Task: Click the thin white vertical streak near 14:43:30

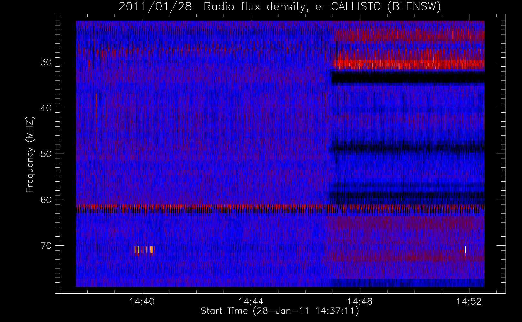Action: coord(238,176)
